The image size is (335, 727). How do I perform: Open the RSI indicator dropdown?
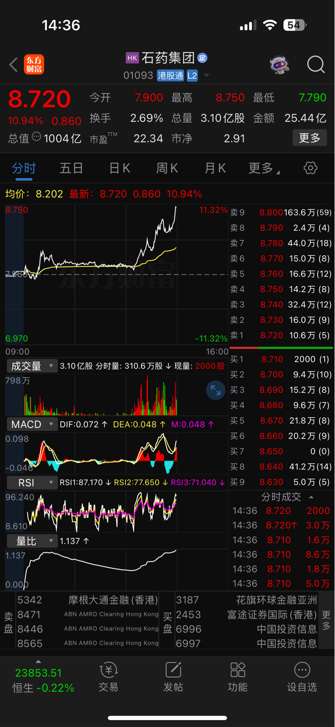pyautogui.click(x=32, y=482)
